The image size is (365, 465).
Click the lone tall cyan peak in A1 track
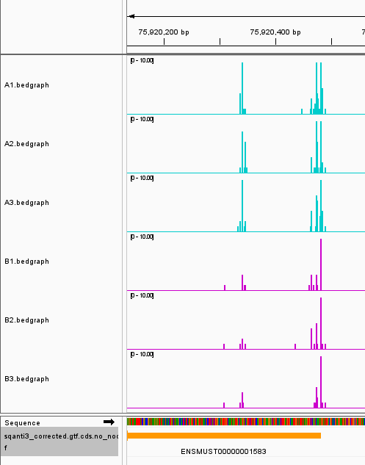pyautogui.click(x=242, y=88)
